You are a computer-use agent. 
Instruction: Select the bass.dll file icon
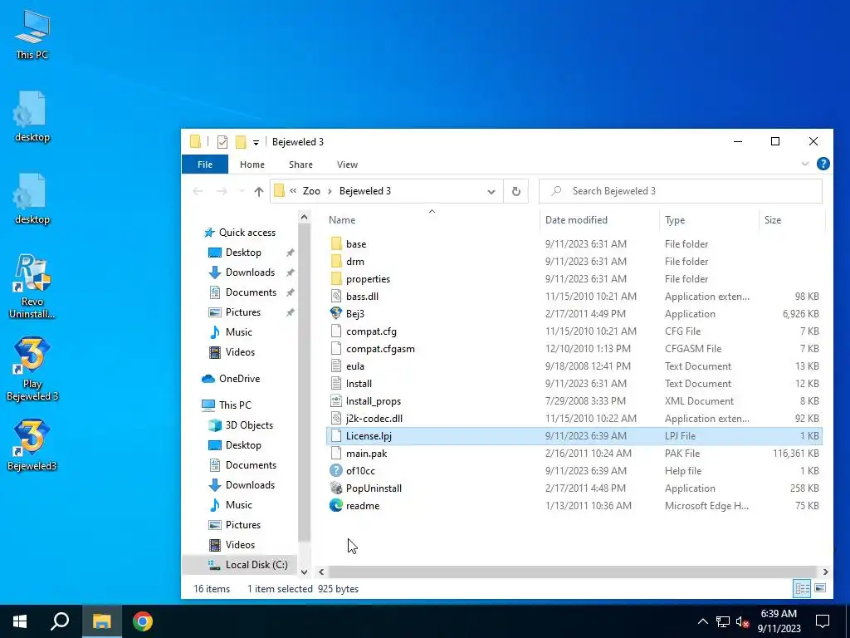[336, 297]
